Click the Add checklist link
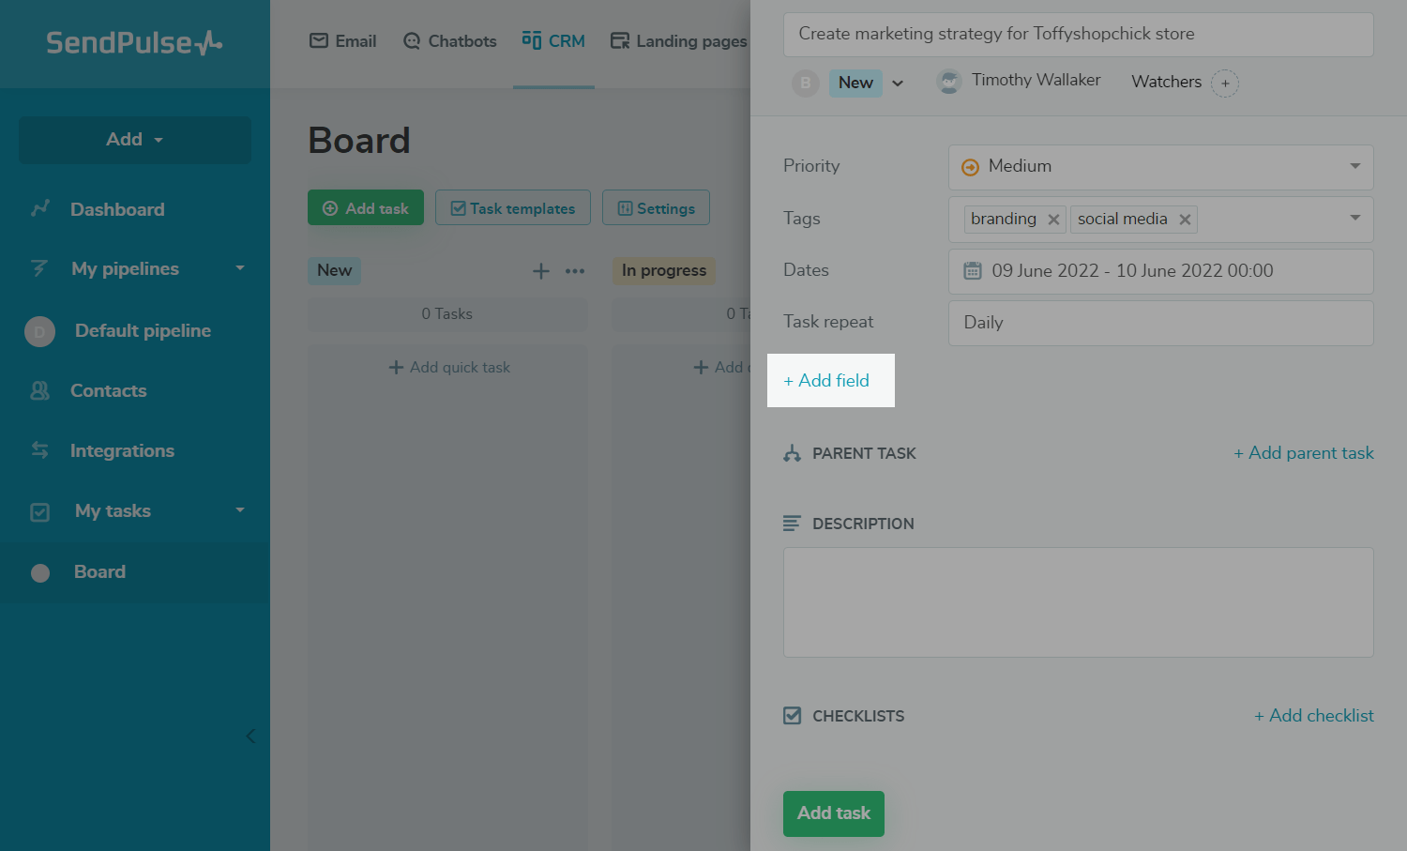The height and width of the screenshot is (851, 1407). coord(1314,716)
